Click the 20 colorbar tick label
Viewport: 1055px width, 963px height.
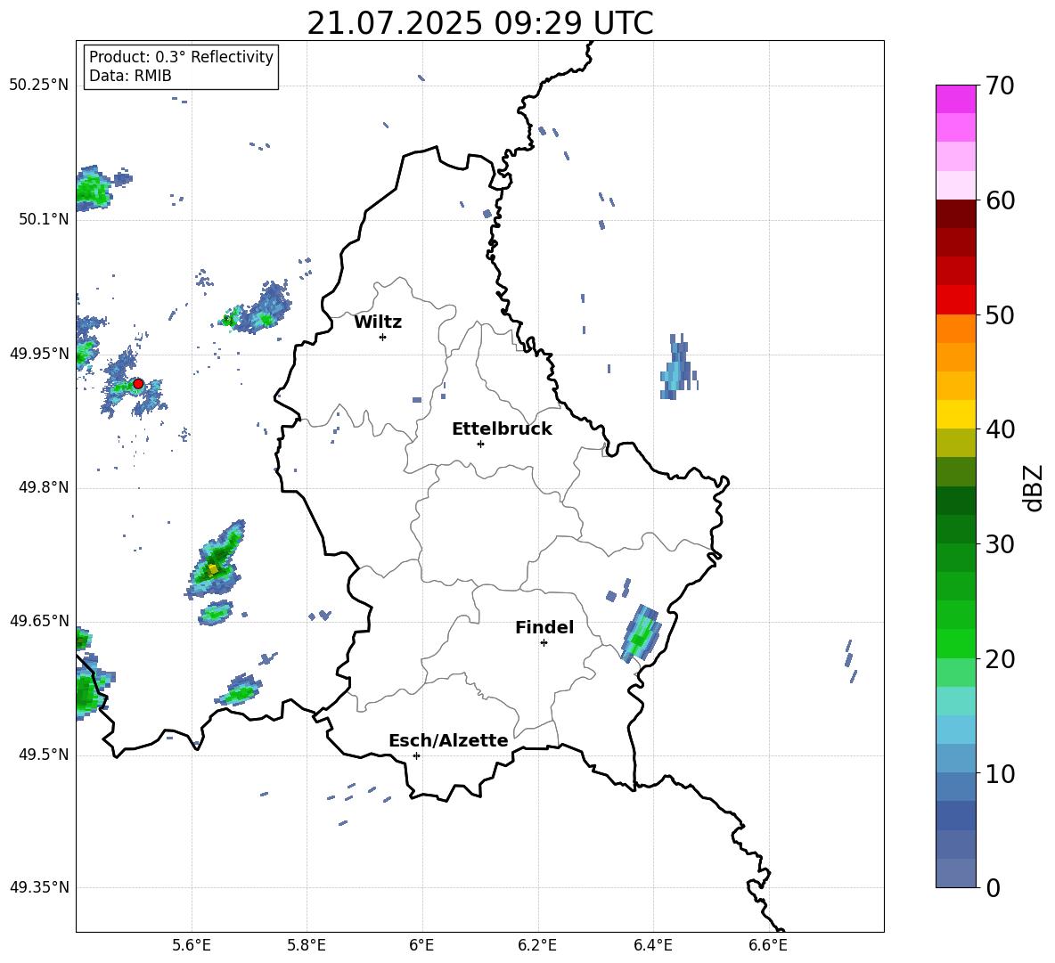(1000, 659)
